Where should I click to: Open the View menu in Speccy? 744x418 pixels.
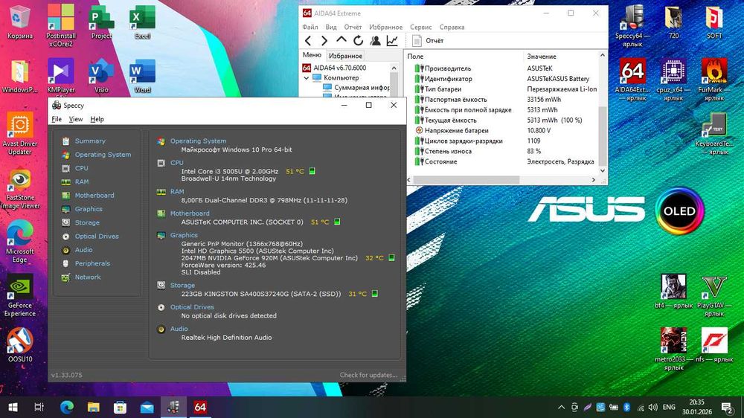point(76,119)
